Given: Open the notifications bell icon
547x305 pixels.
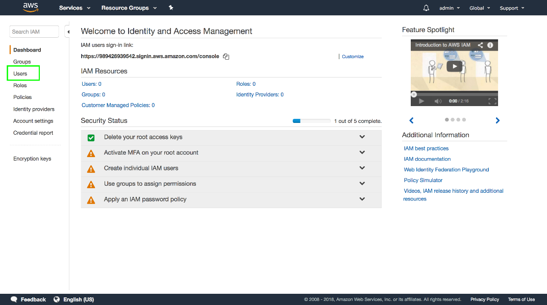Looking at the screenshot, I should pyautogui.click(x=427, y=8).
